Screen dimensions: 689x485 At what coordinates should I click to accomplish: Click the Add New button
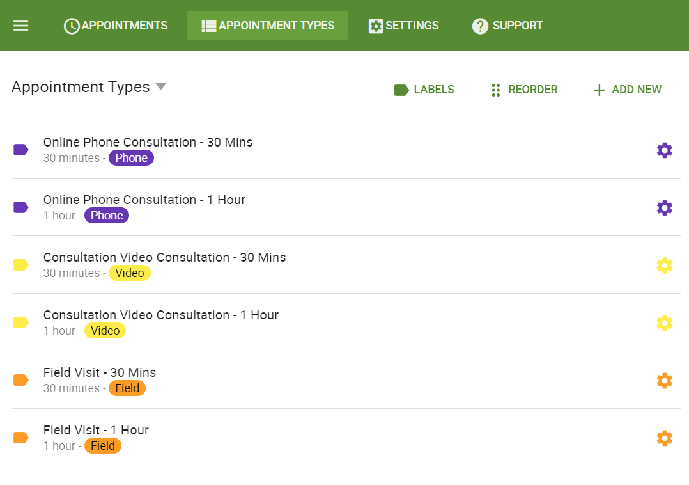[627, 90]
